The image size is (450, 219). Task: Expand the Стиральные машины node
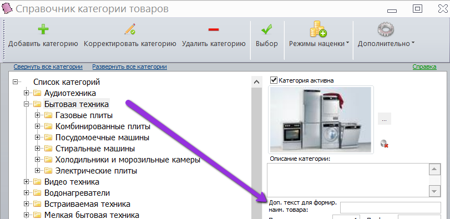pos(37,149)
